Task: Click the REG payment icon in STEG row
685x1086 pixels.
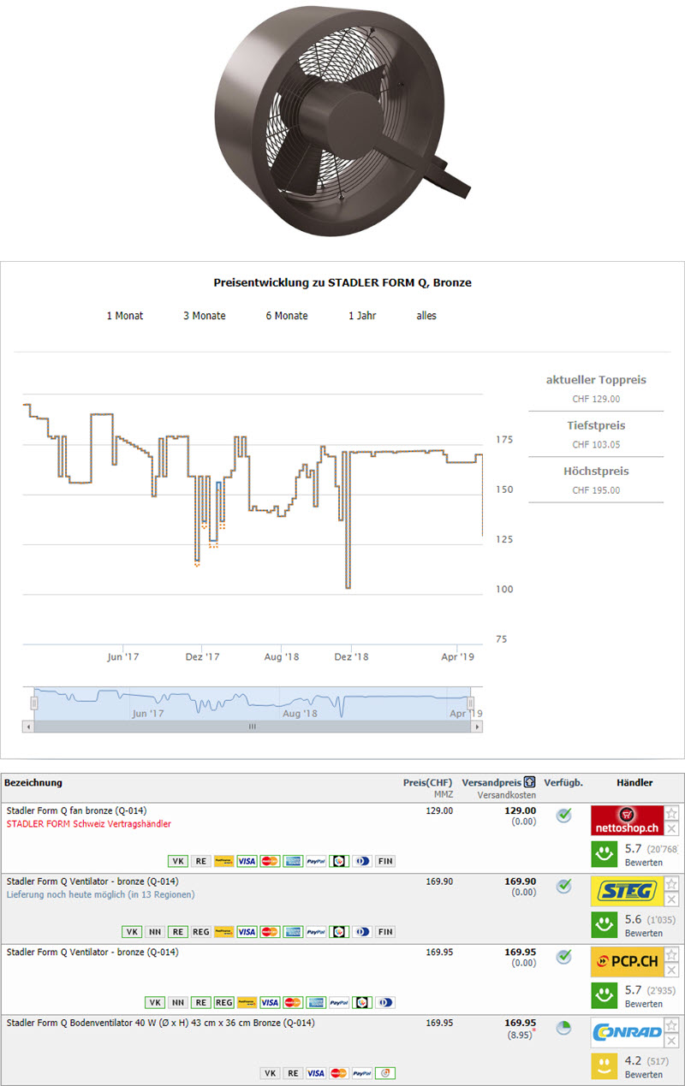Action: tap(201, 932)
